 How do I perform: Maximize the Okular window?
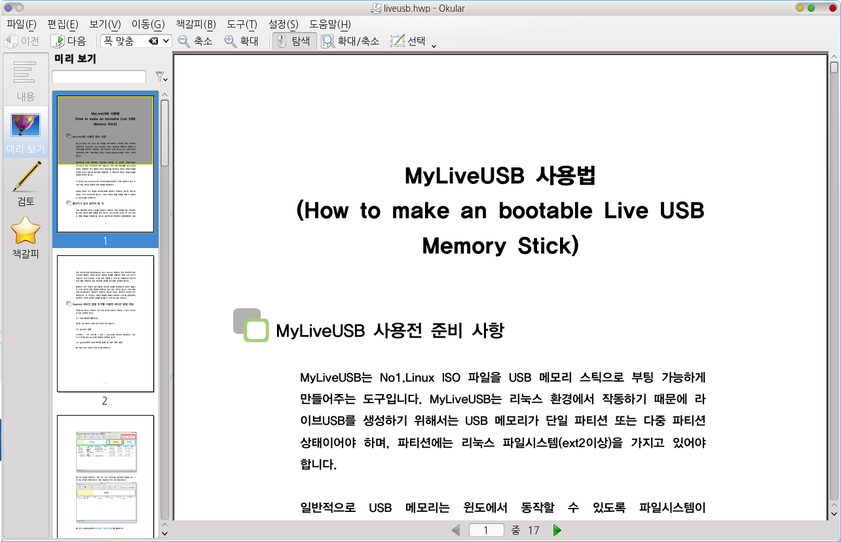(812, 8)
